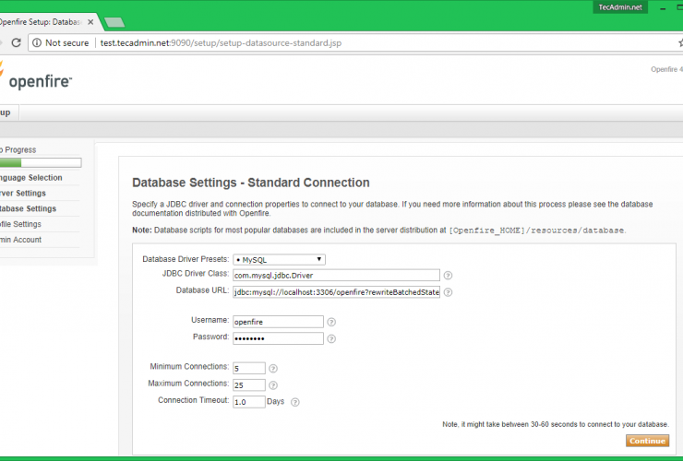683x461 pixels.
Task: Focus the Username input field
Action: pyautogui.click(x=278, y=322)
